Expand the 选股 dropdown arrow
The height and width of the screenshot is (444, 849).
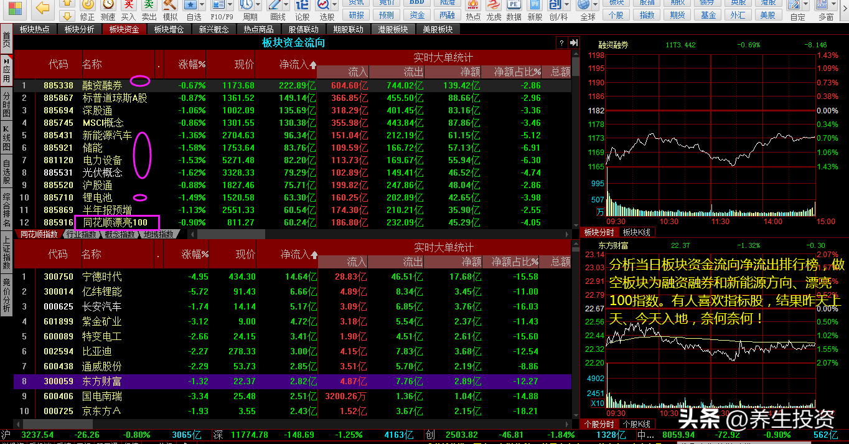pos(335,6)
